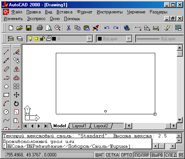Select the Mirror modify tool
The width and height of the screenshot is (185, 159).
(16, 69)
